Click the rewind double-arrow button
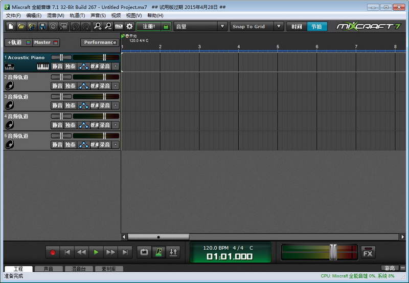Viewport: 409px width, 283px height. pyautogui.click(x=81, y=252)
